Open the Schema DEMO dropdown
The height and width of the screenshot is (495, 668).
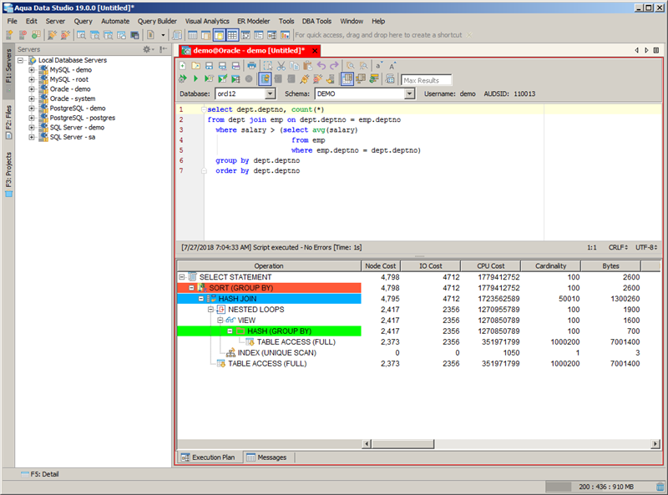click(x=409, y=93)
